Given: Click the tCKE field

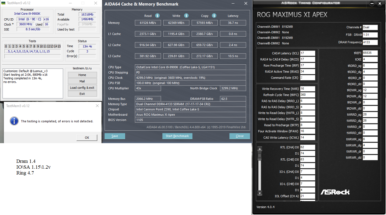Looking at the screenshot, I should click(370, 59).
